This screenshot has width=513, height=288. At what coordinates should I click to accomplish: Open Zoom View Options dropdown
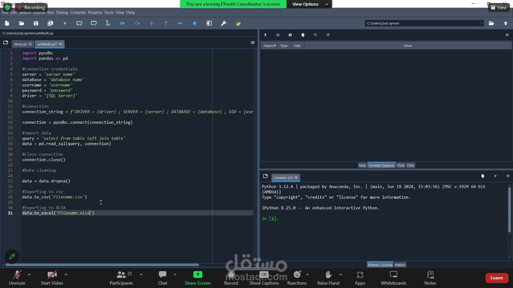pos(310,4)
